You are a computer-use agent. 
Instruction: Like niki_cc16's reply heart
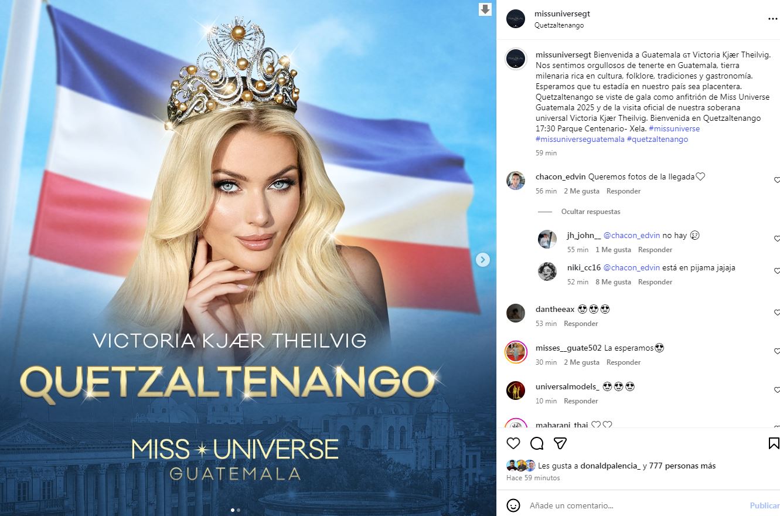click(x=777, y=271)
